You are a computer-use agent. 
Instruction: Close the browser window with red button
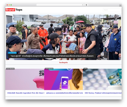(7, 5)
